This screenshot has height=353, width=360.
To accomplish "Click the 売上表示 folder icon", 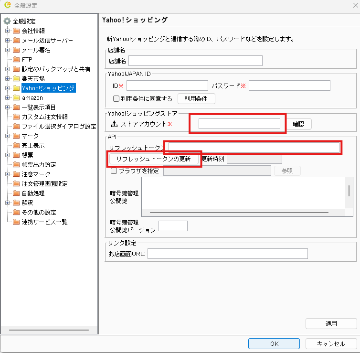I will [x=16, y=145].
